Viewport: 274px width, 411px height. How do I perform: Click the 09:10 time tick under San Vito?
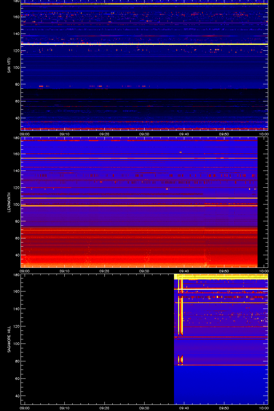64,134
